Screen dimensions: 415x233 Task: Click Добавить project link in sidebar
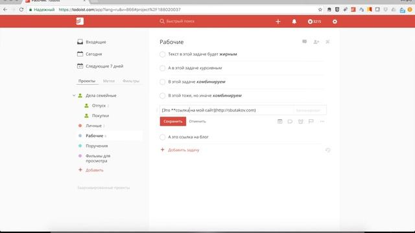tap(95, 170)
